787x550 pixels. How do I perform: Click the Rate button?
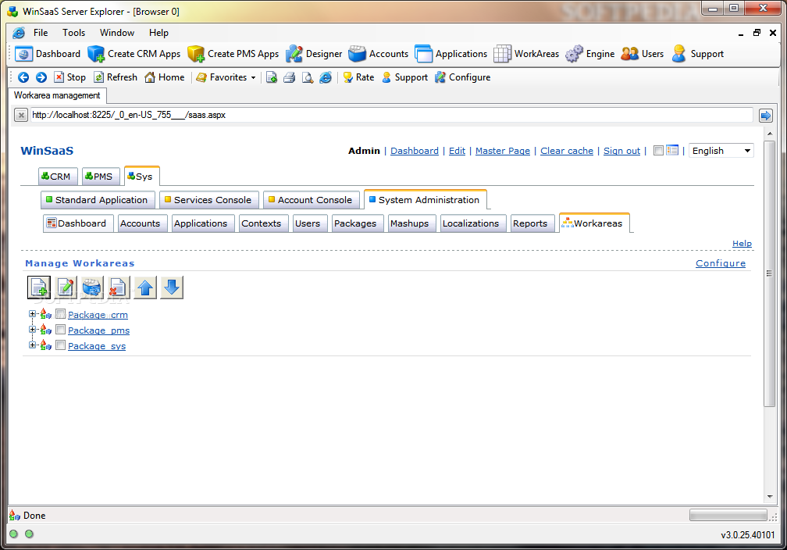(358, 77)
